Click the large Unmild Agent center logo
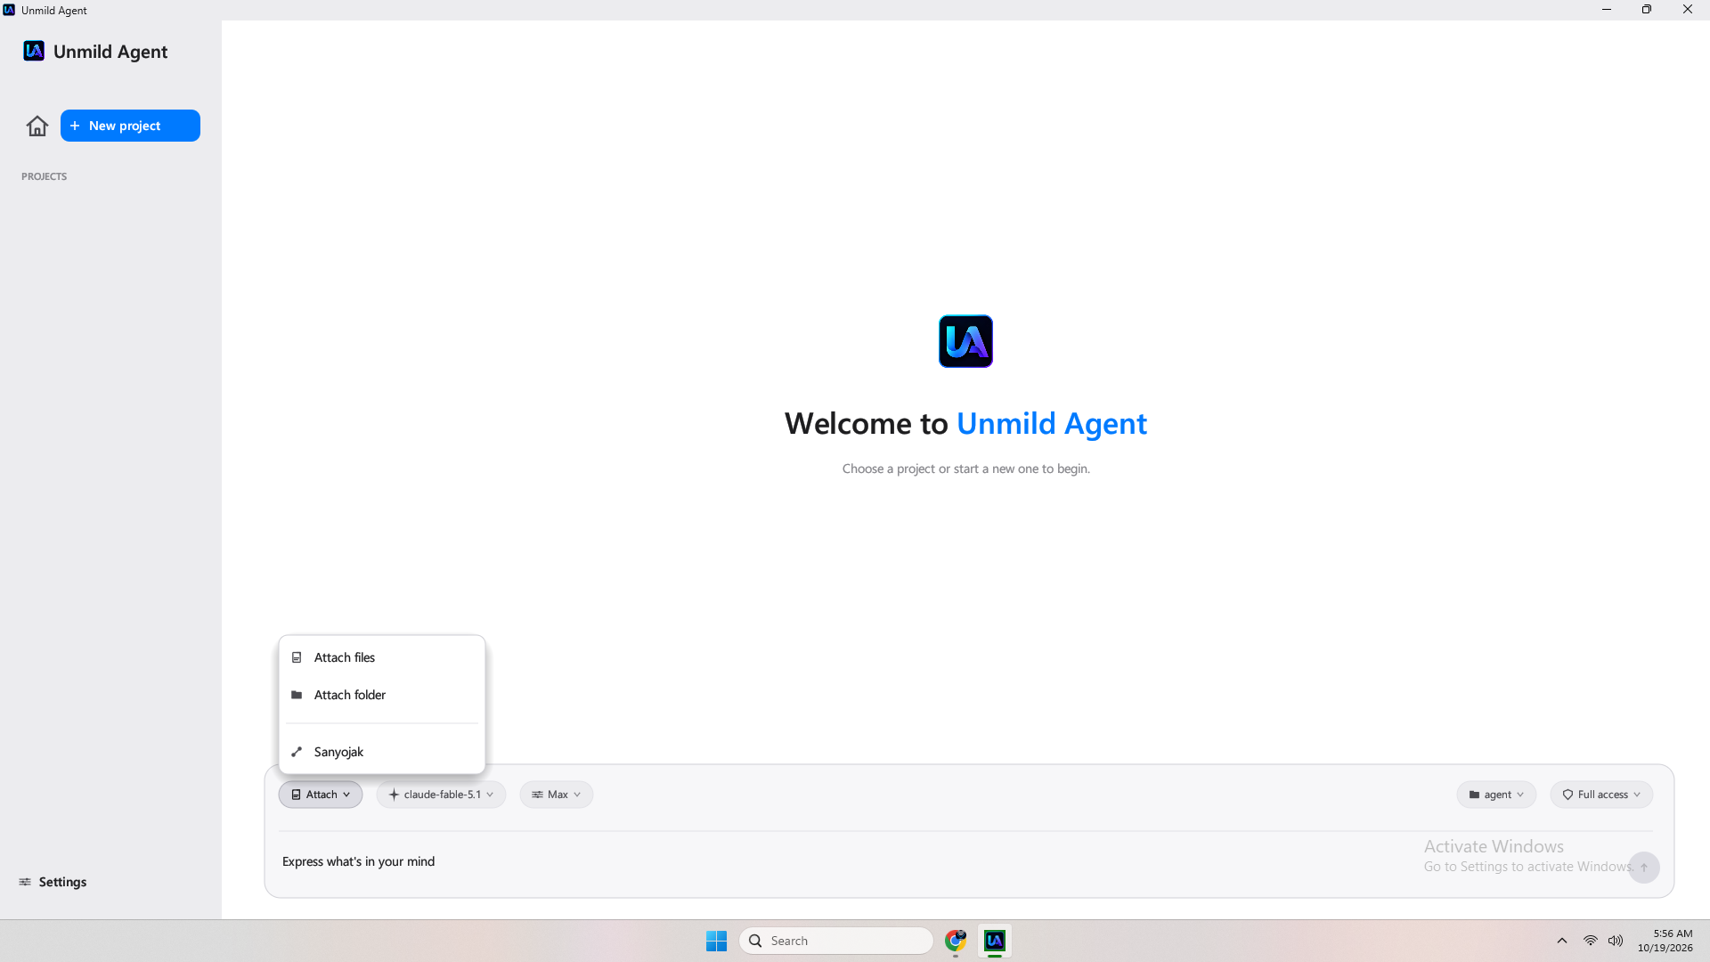The height and width of the screenshot is (962, 1710). pos(965,341)
